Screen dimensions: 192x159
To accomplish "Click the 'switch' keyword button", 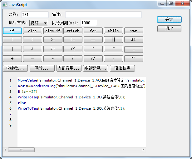I will pyautogui.click(x=73, y=31).
